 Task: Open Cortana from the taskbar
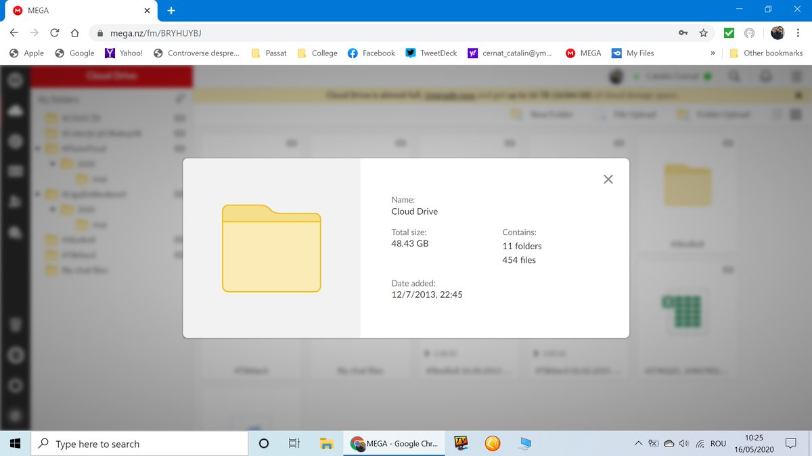click(x=264, y=443)
